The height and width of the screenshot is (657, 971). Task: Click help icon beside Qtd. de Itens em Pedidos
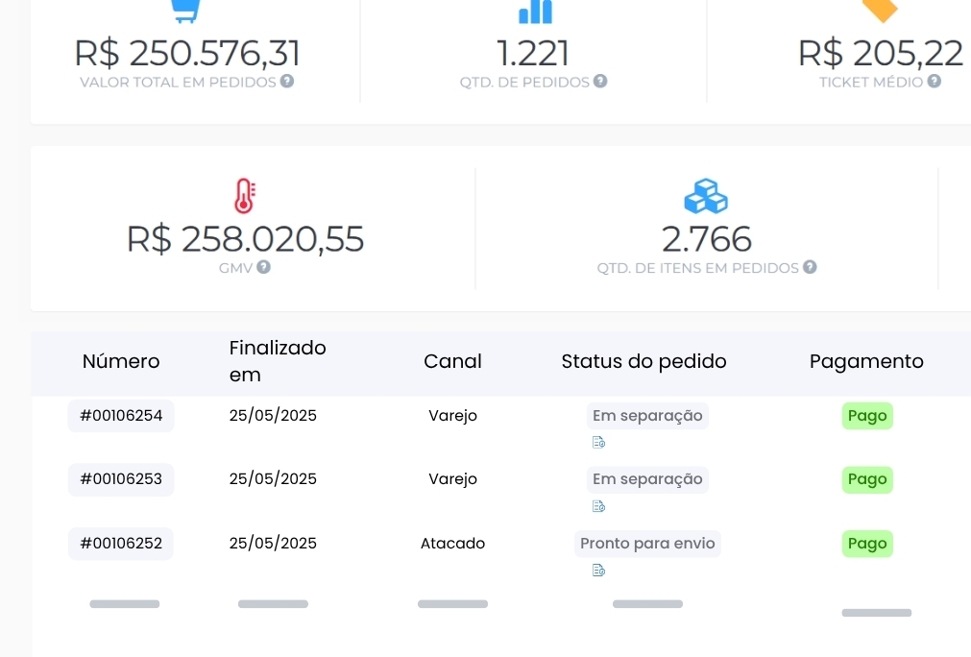pyautogui.click(x=810, y=267)
